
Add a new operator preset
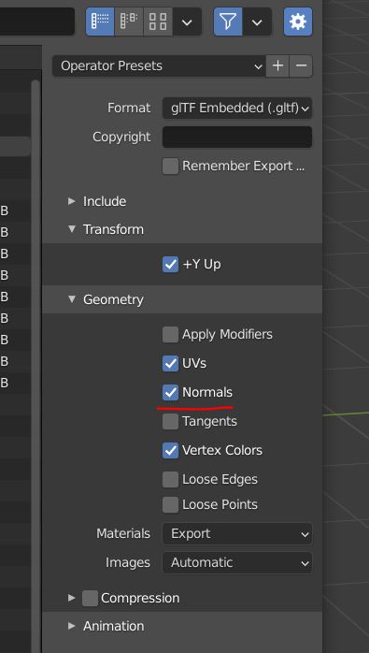pyautogui.click(x=277, y=65)
